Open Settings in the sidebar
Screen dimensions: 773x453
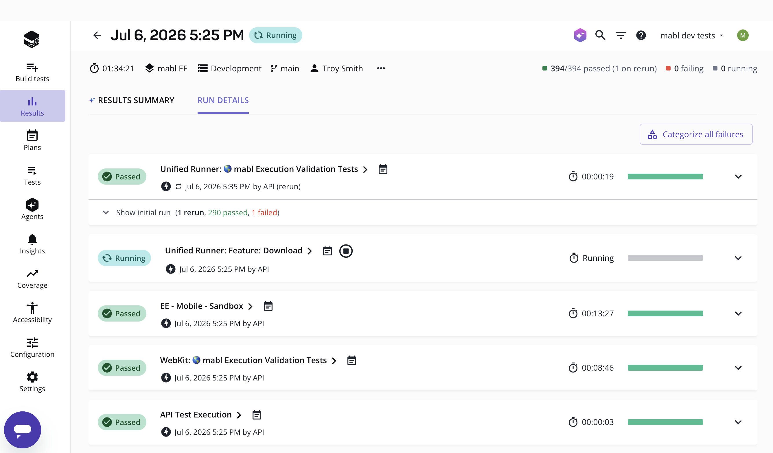coord(32,382)
